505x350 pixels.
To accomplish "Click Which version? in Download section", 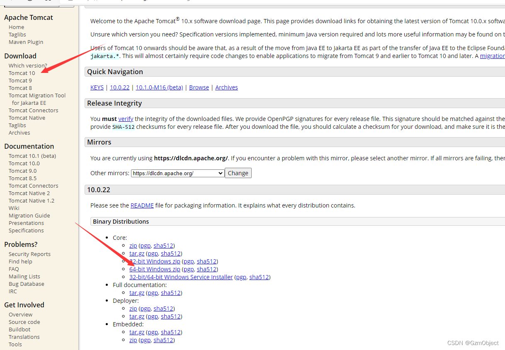I will pyautogui.click(x=28, y=65).
